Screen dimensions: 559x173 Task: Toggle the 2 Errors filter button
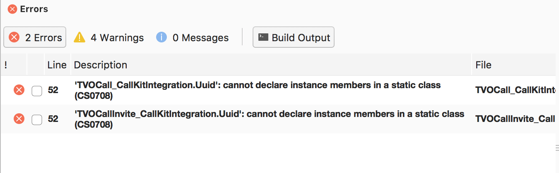pos(35,37)
